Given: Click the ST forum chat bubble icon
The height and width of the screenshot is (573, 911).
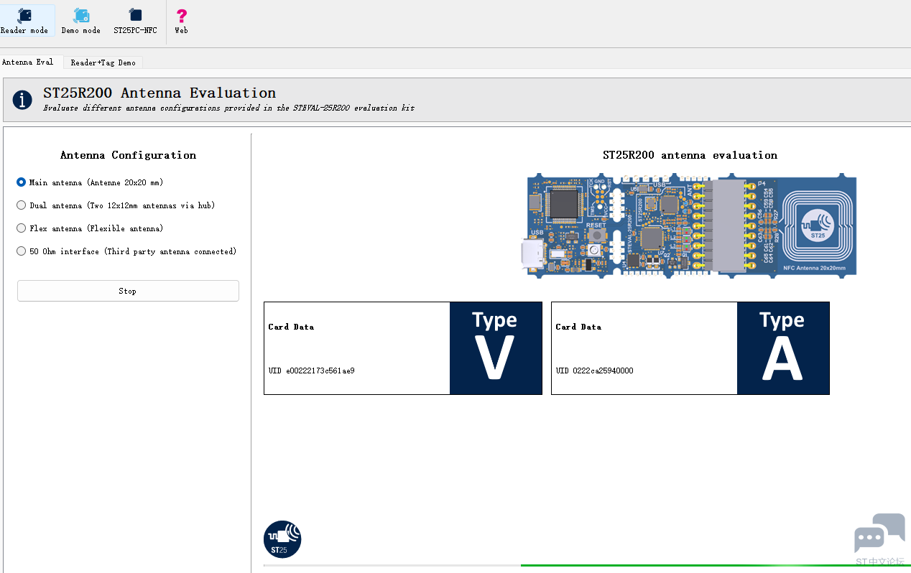Looking at the screenshot, I should tap(879, 534).
